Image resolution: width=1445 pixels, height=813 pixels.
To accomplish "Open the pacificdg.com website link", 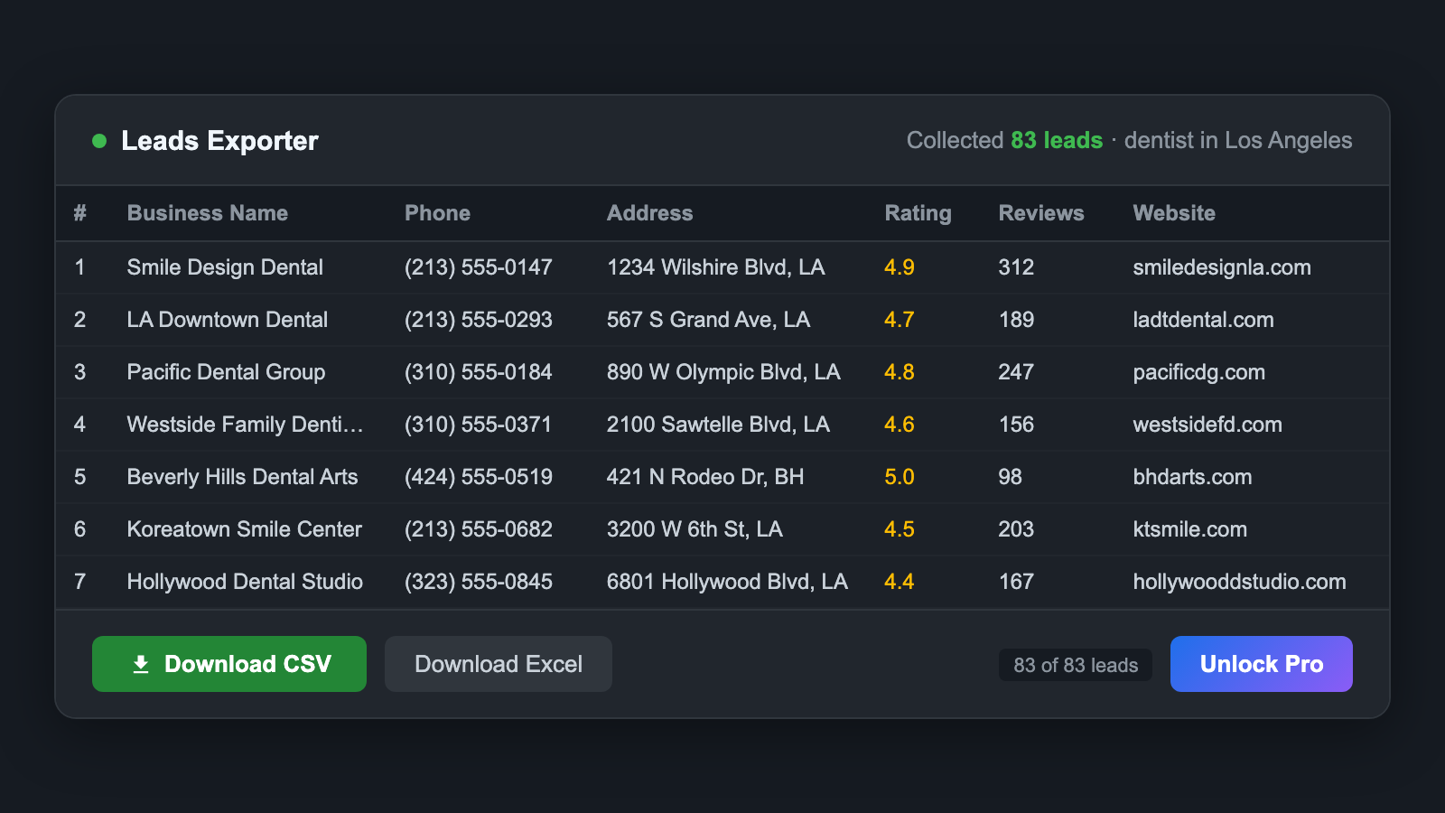I will (1198, 372).
